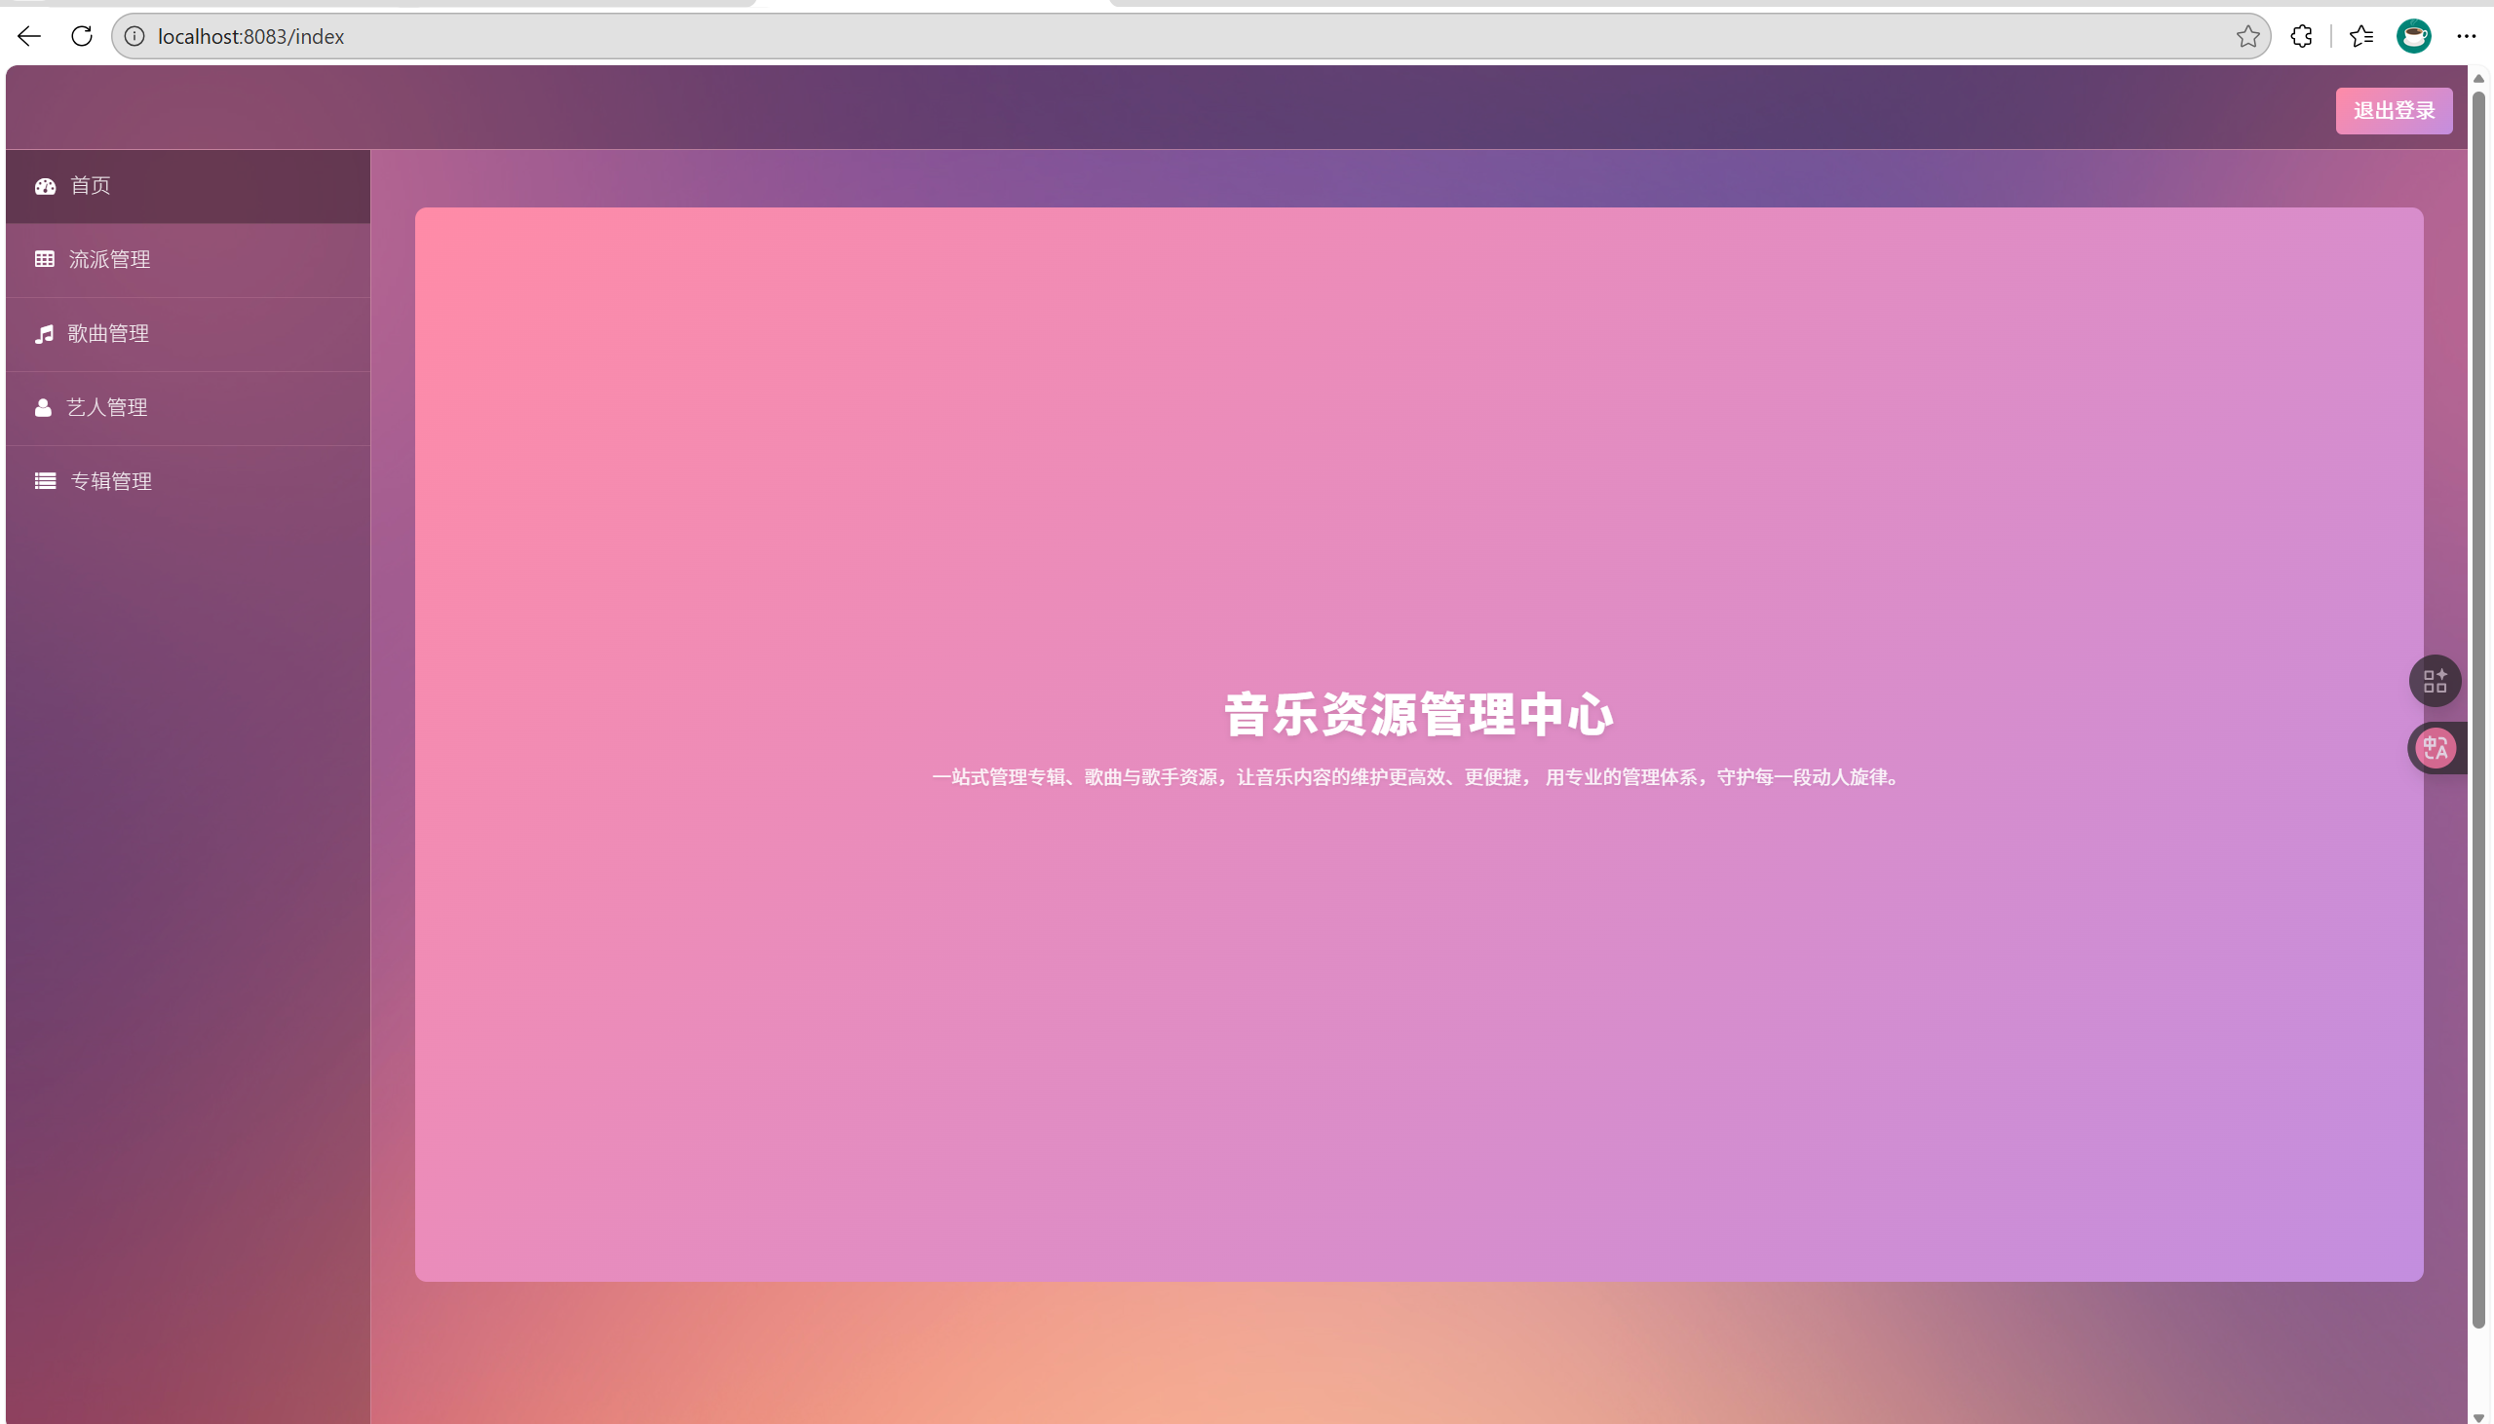View site information icon in address bar
The image size is (2494, 1424).
(135, 36)
